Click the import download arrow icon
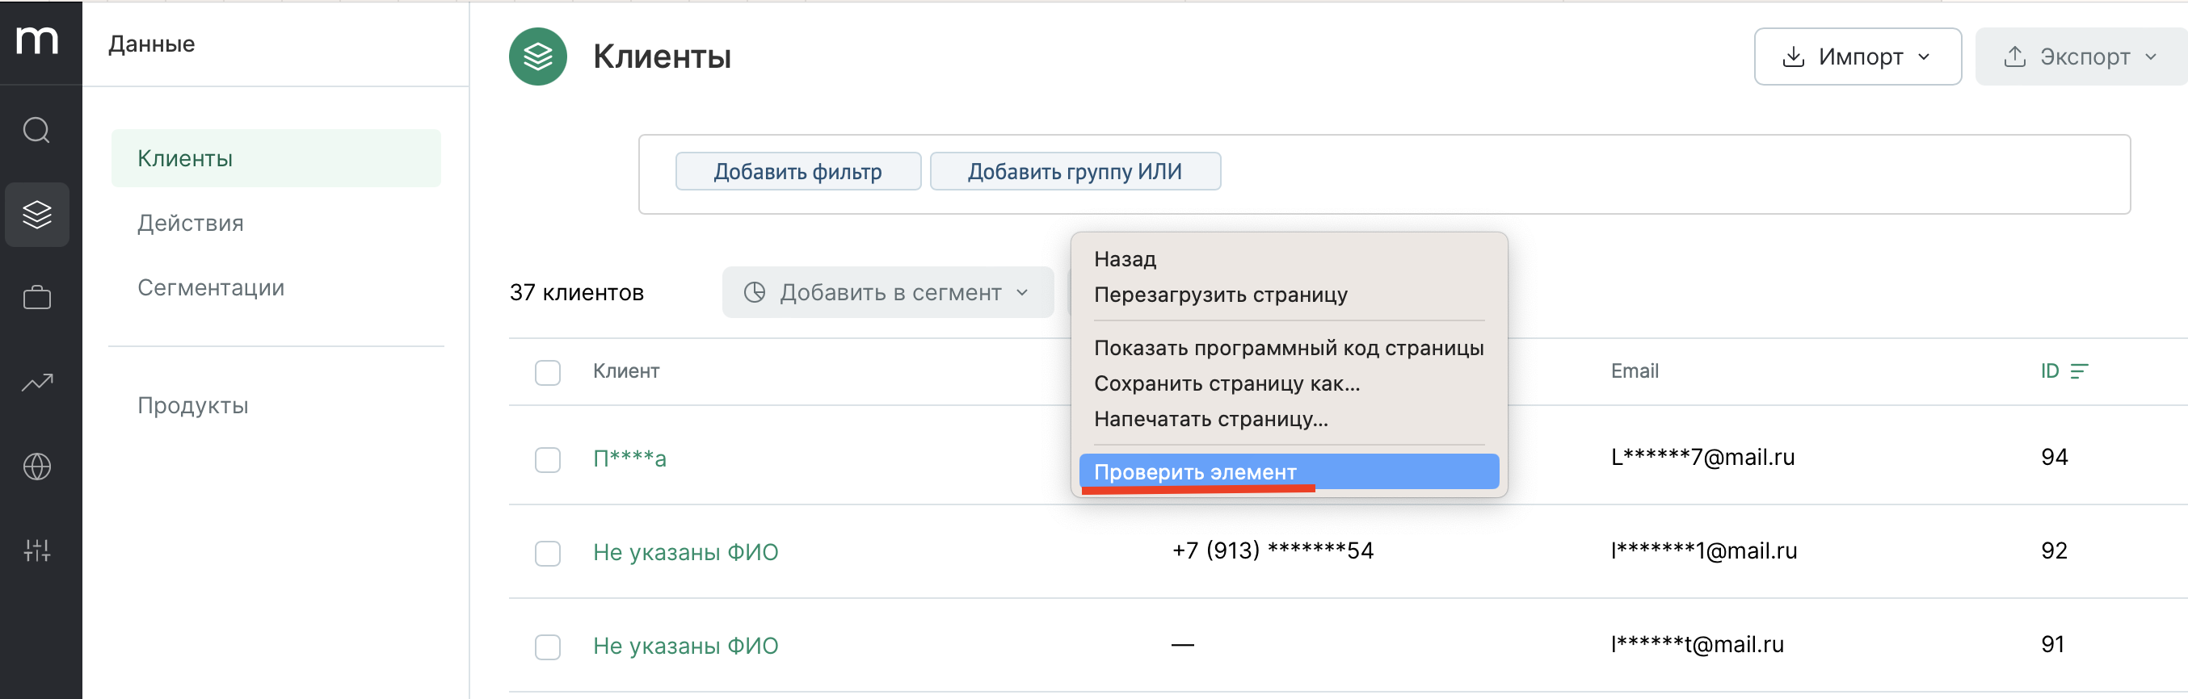2188x699 pixels. click(x=1793, y=56)
